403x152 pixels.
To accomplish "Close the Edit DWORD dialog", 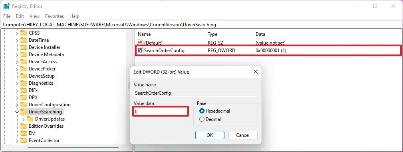I will pos(256,72).
